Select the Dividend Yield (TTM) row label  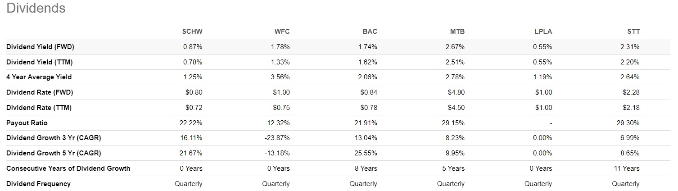coord(40,62)
